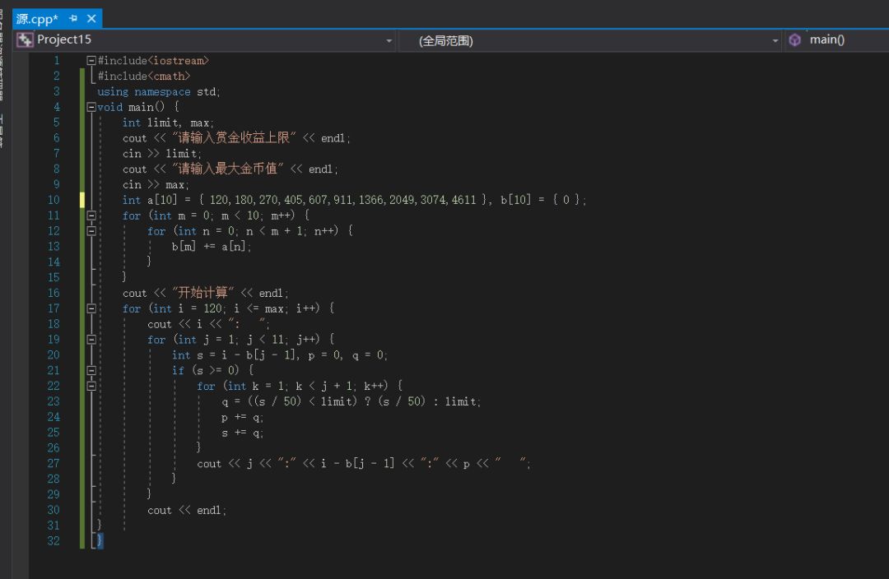889x579 pixels.
Task: Click "int limit, max;" declaration
Action: click(x=168, y=123)
